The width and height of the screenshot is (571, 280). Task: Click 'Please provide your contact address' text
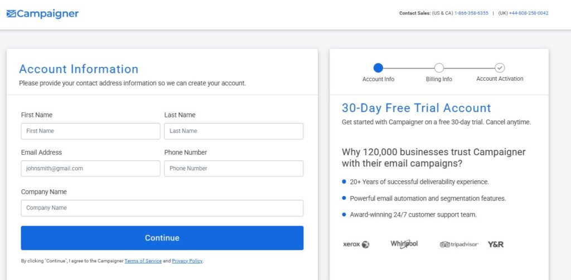click(x=133, y=83)
